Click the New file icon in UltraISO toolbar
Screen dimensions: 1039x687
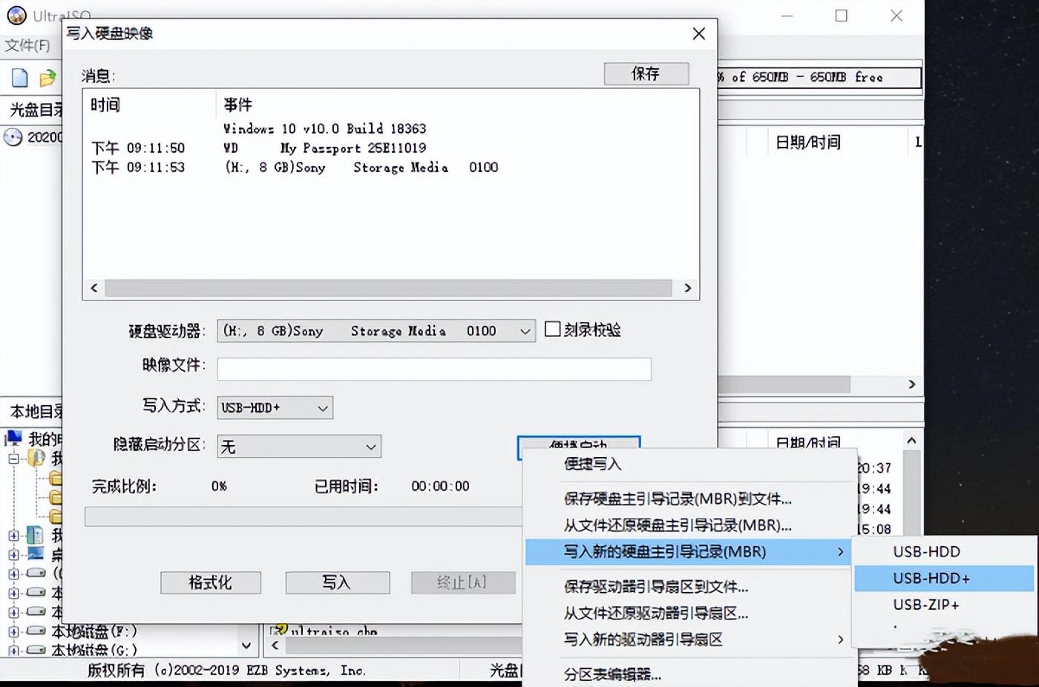pyautogui.click(x=20, y=77)
